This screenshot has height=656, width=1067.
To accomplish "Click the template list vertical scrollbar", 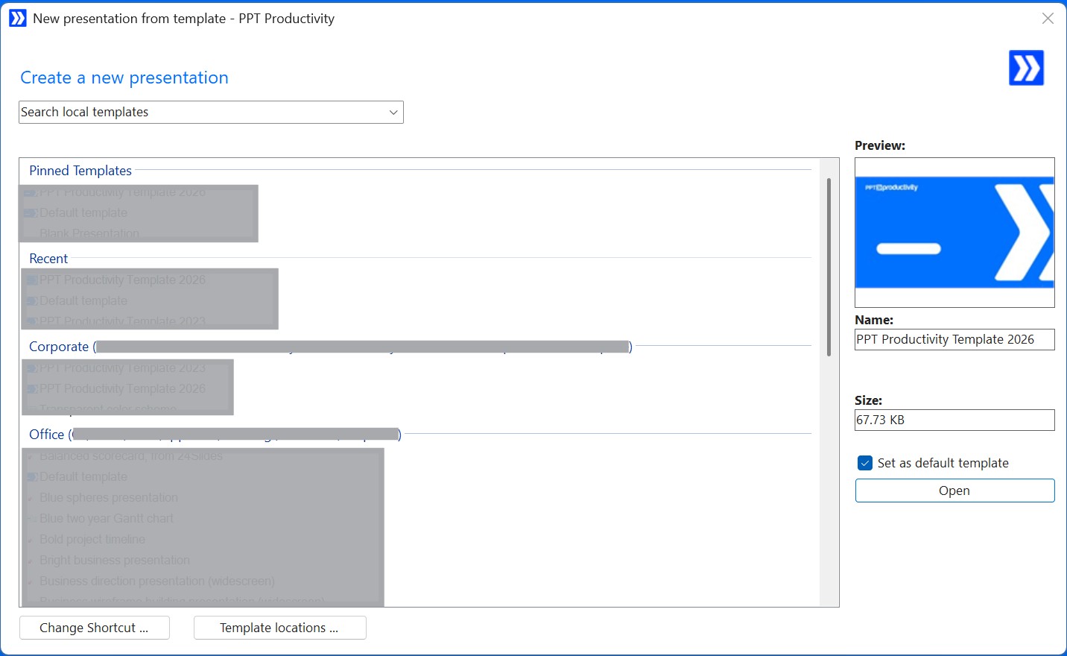I will coord(829,267).
